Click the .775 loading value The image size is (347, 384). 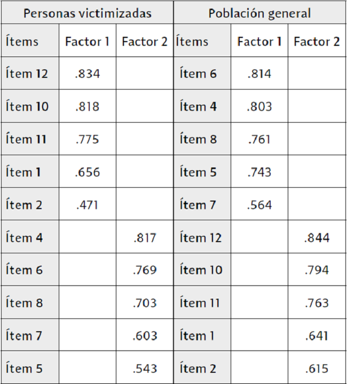[x=88, y=140]
